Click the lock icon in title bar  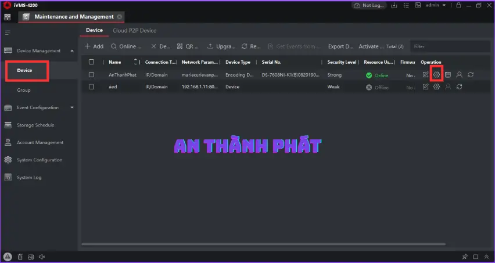coord(458,5)
